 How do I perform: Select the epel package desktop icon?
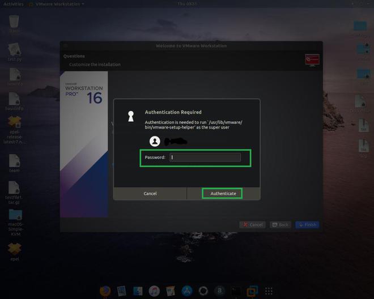(x=15, y=252)
